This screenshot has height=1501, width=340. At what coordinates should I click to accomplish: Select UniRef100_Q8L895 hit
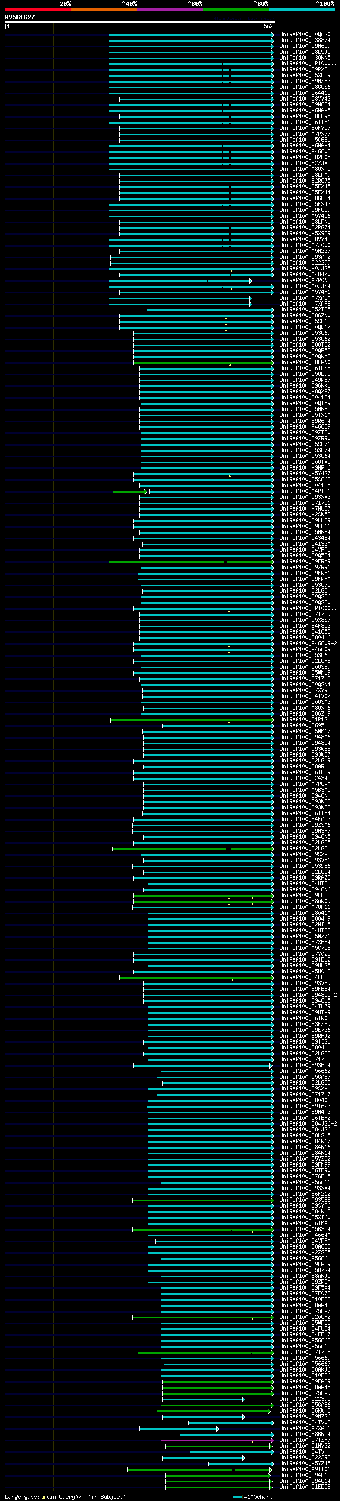(304, 117)
